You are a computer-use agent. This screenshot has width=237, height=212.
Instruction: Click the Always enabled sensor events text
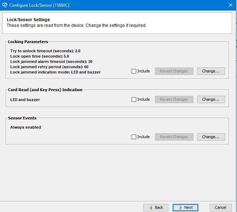25,127
